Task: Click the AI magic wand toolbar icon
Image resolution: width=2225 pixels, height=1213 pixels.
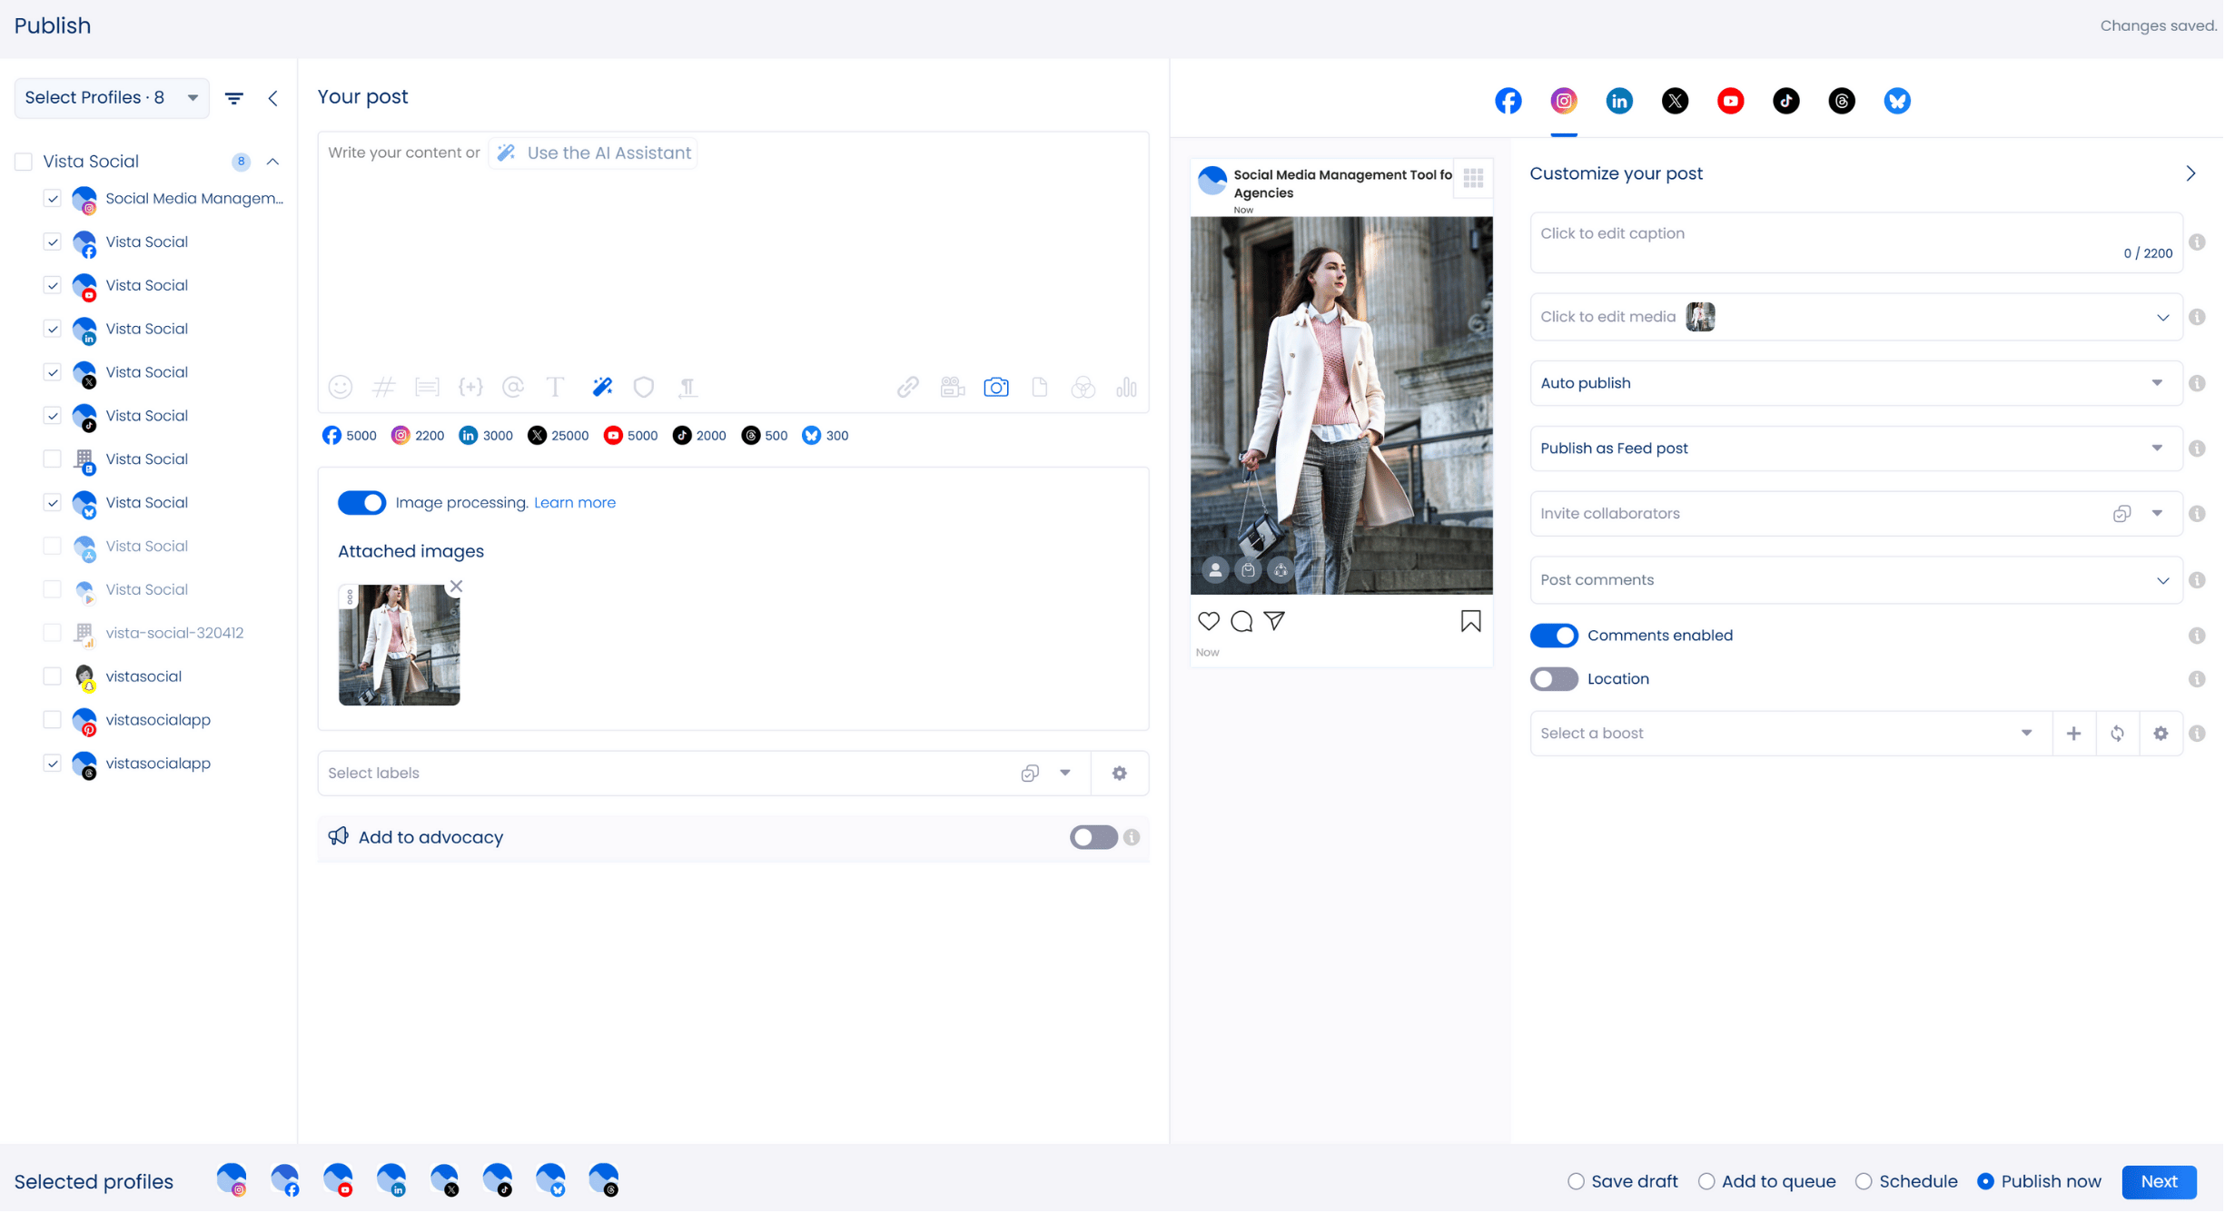Action: 602,388
